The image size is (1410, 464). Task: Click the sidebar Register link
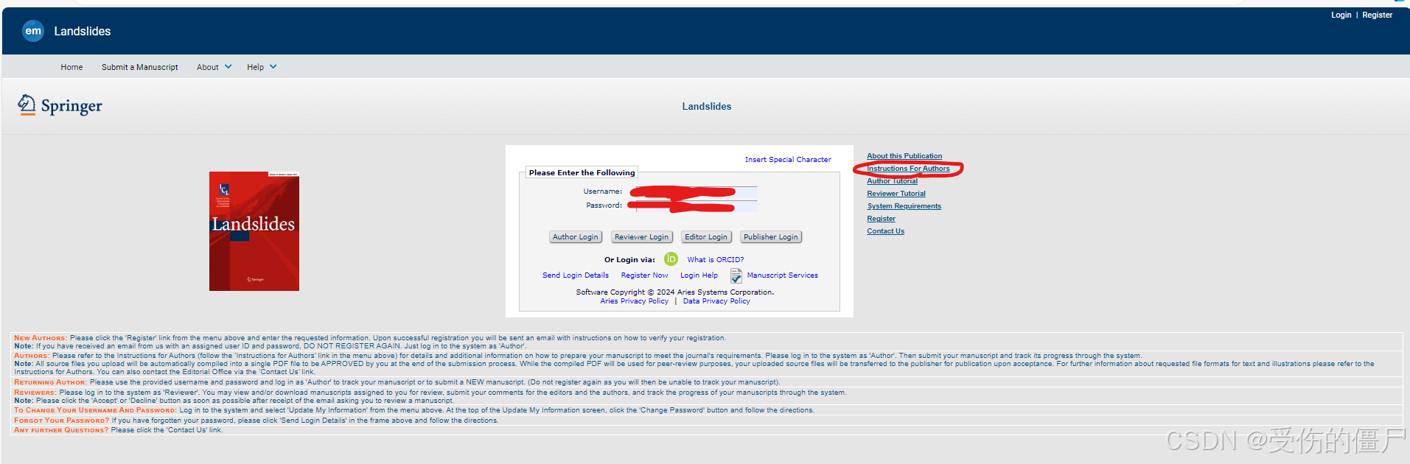(882, 219)
